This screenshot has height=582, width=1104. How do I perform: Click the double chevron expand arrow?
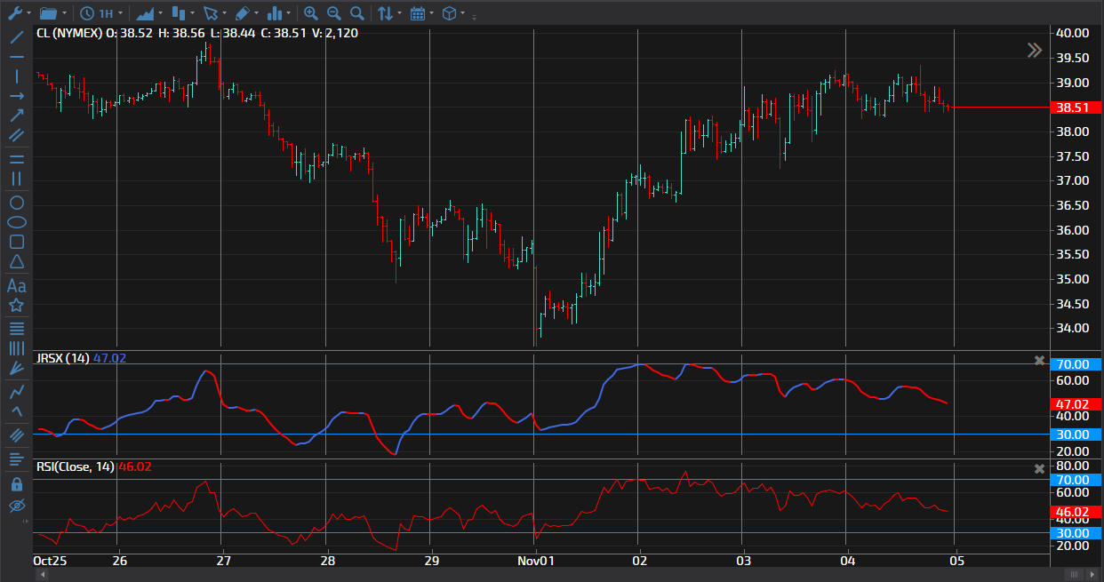(1034, 51)
